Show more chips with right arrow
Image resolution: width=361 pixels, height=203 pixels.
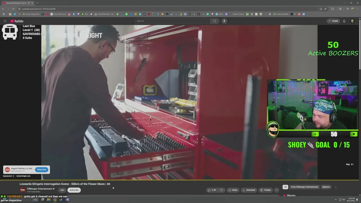click(336, 187)
